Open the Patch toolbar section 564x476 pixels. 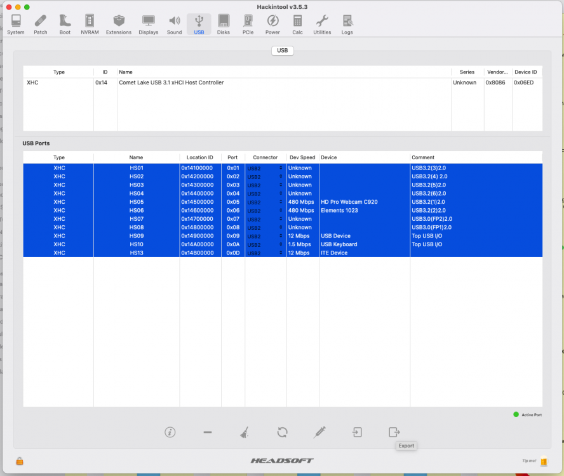click(41, 25)
